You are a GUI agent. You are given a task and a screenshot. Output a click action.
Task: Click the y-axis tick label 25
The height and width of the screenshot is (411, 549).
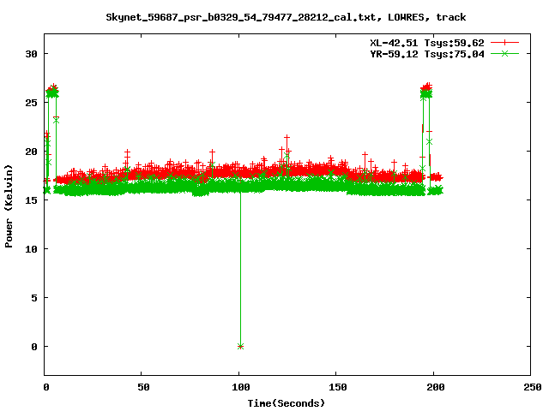pos(31,103)
